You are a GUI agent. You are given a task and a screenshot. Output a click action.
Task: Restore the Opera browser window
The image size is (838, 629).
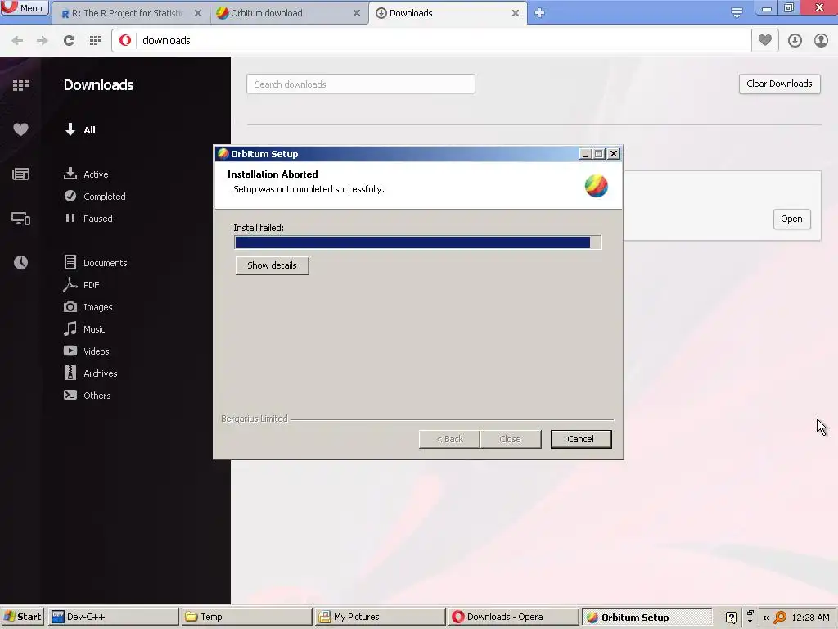pyautogui.click(x=789, y=8)
